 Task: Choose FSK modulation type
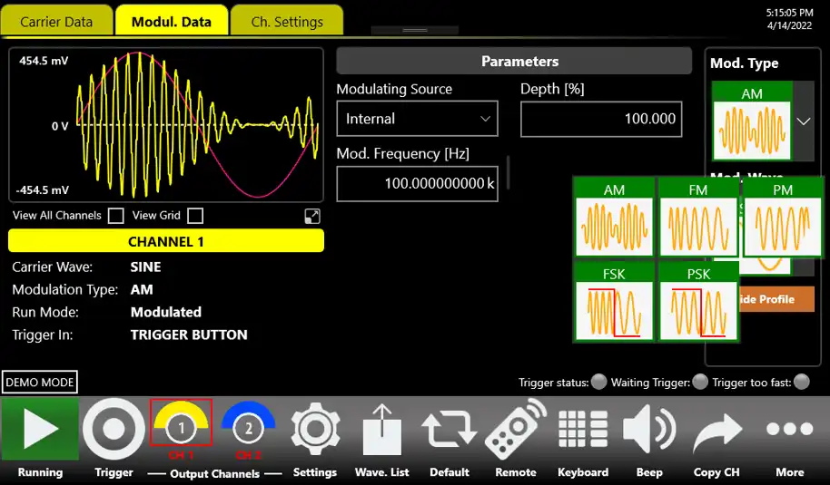tap(614, 302)
